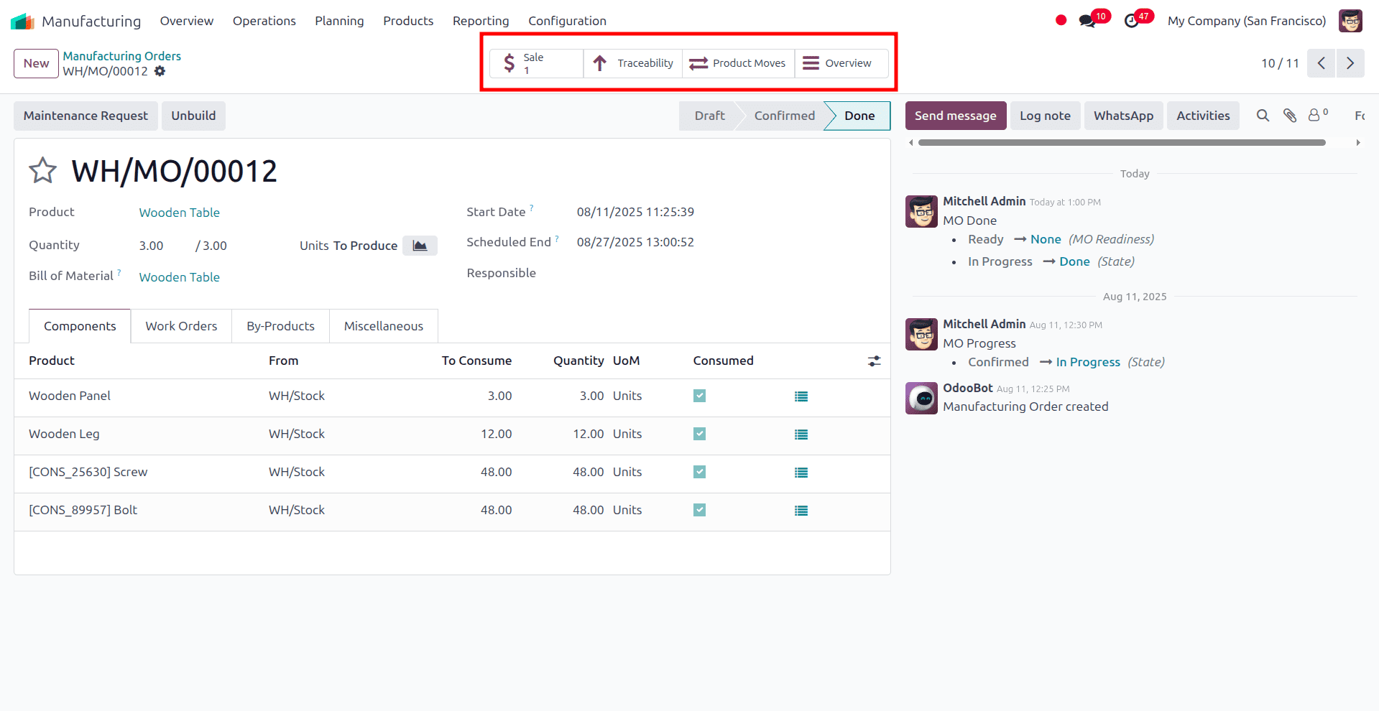Open activities clock icon in top bar

1132,21
